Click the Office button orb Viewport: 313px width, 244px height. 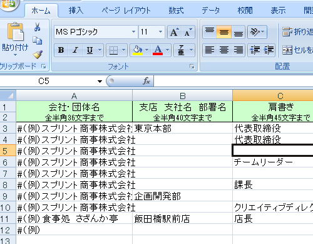[9, 4]
